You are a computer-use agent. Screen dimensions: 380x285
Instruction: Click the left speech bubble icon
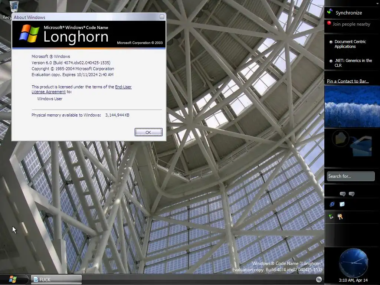[343, 194]
